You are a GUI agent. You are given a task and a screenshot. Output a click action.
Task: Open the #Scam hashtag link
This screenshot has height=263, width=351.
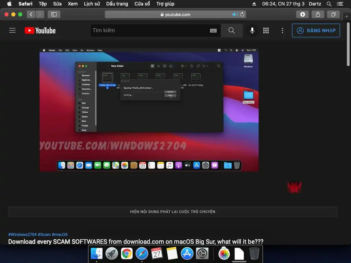44,234
